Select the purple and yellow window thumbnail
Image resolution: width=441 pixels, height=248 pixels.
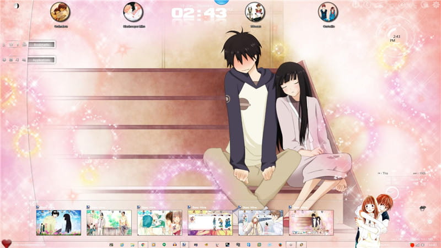tap(210, 223)
